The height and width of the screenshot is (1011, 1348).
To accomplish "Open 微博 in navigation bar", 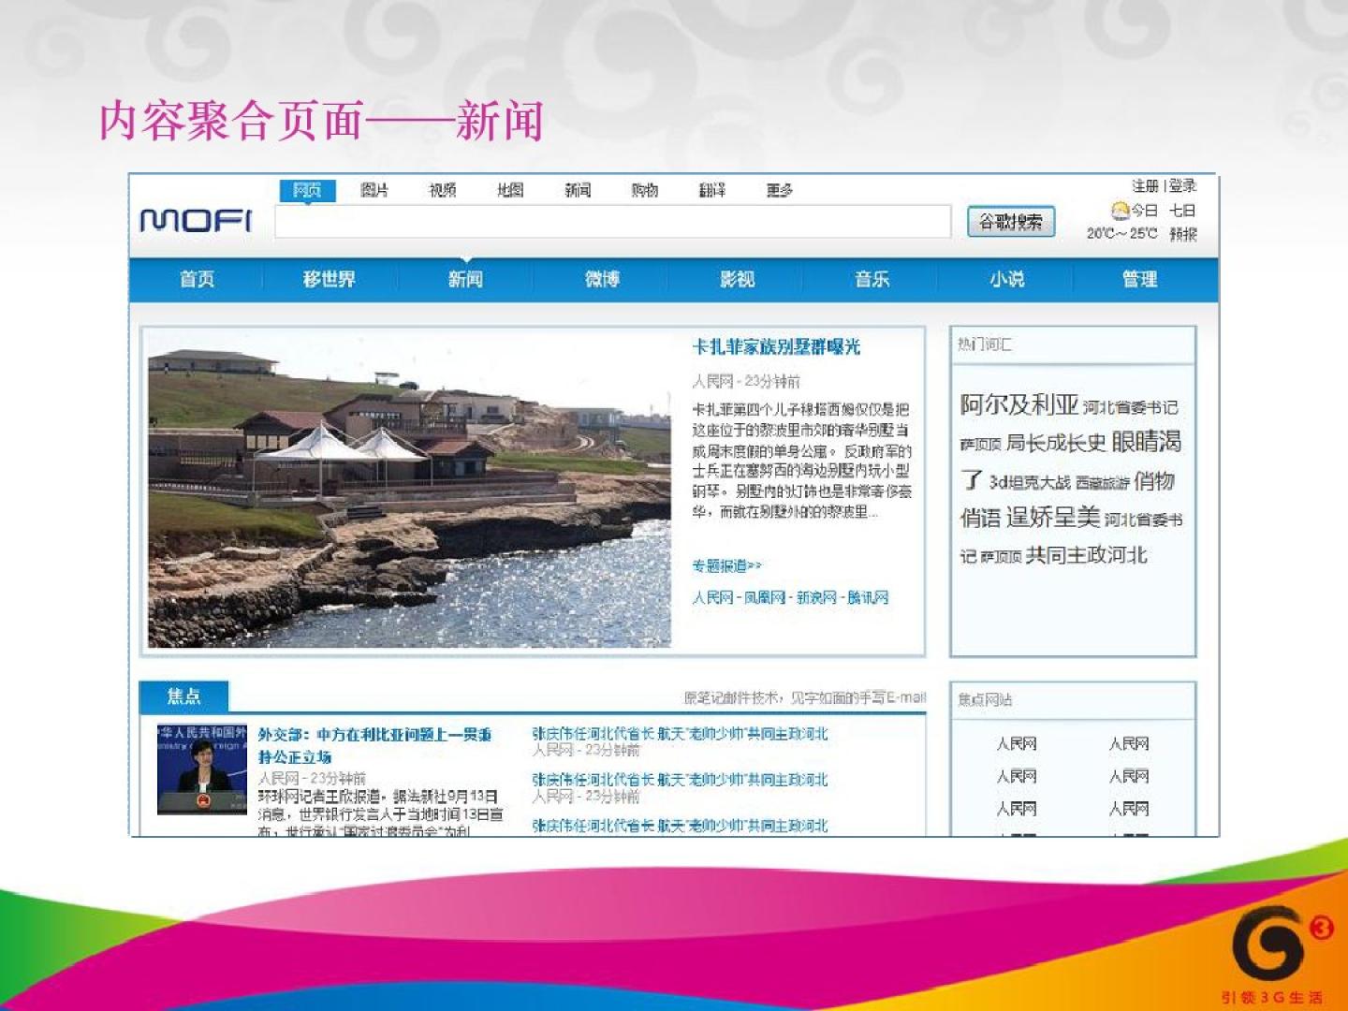I will tap(602, 279).
